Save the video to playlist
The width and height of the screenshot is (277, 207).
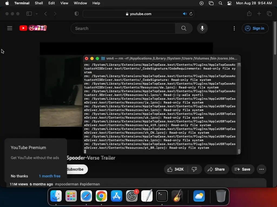(243, 169)
